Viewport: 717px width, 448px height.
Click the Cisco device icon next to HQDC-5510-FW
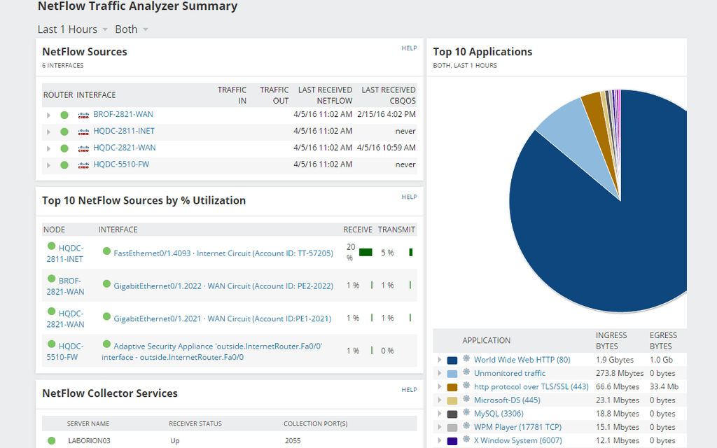(x=83, y=164)
